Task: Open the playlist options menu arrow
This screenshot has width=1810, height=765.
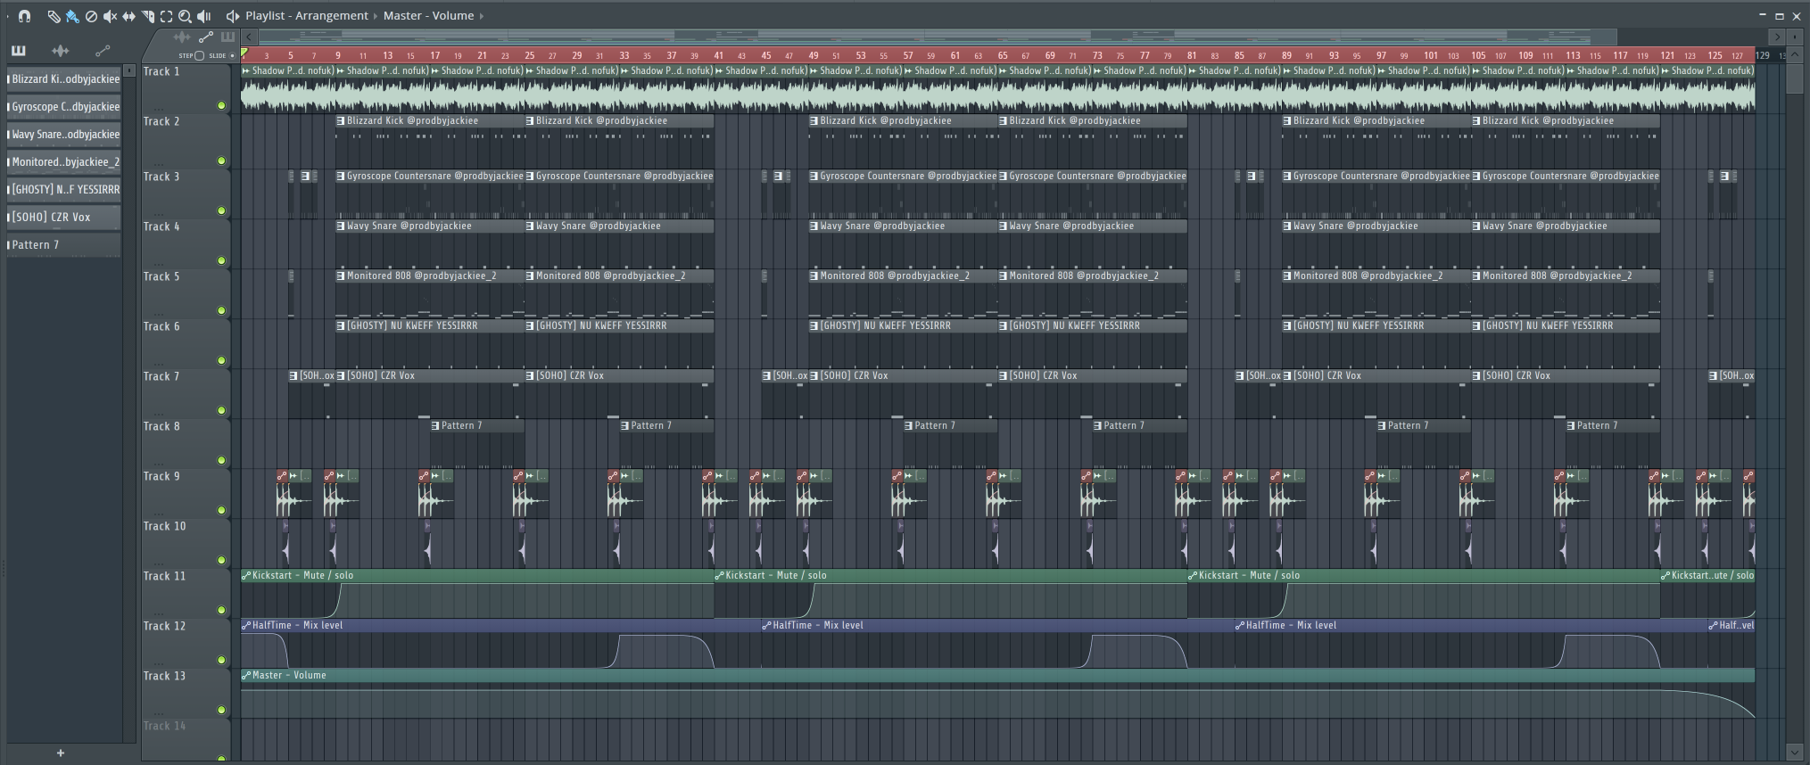Action: pos(7,16)
